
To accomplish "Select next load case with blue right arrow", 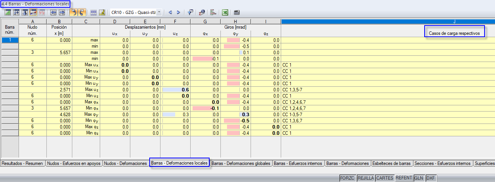I will tap(179, 12).
